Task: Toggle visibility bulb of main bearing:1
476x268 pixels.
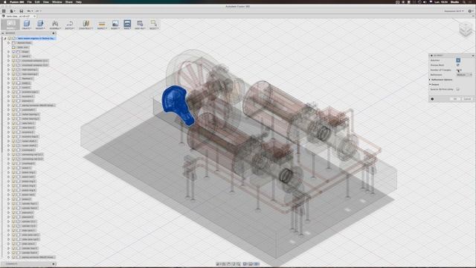Action: point(13,69)
